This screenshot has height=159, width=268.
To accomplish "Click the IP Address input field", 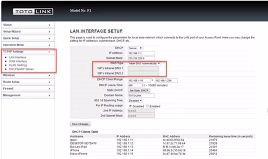I will [141, 53].
